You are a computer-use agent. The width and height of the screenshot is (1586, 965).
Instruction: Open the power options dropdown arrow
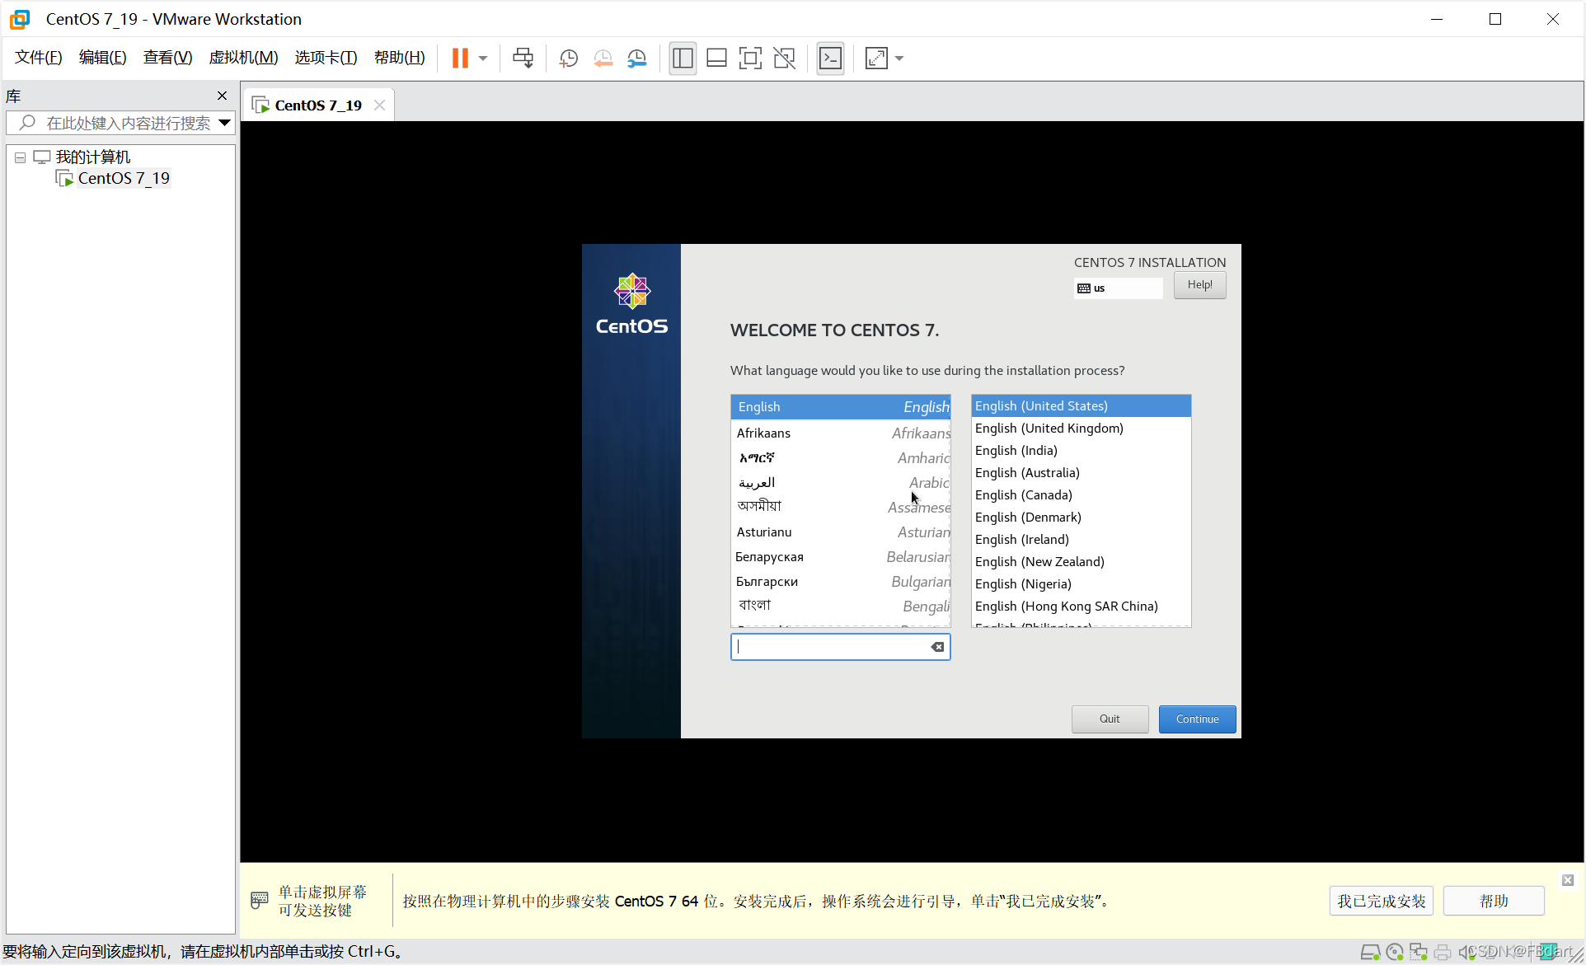point(483,58)
